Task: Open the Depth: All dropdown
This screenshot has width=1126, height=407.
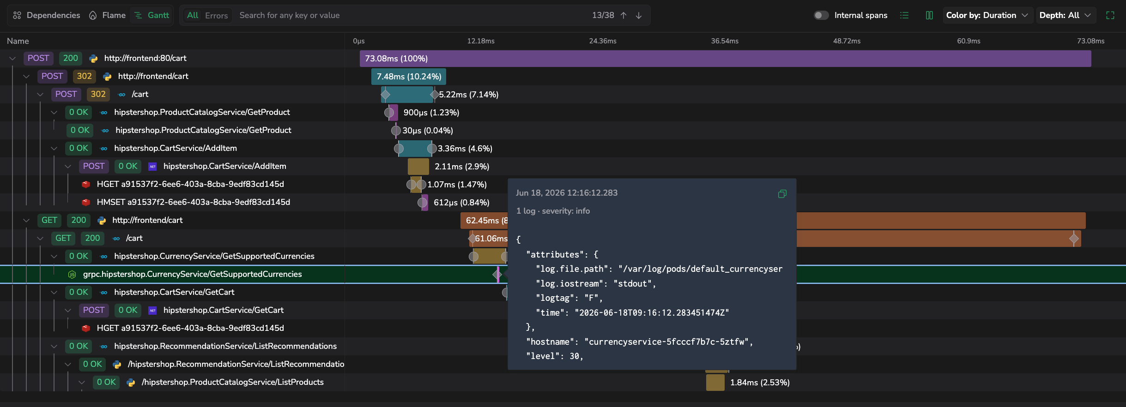Action: (x=1065, y=15)
